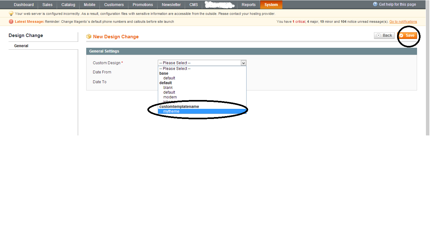
Task: Open the System menu
Action: [271, 5]
